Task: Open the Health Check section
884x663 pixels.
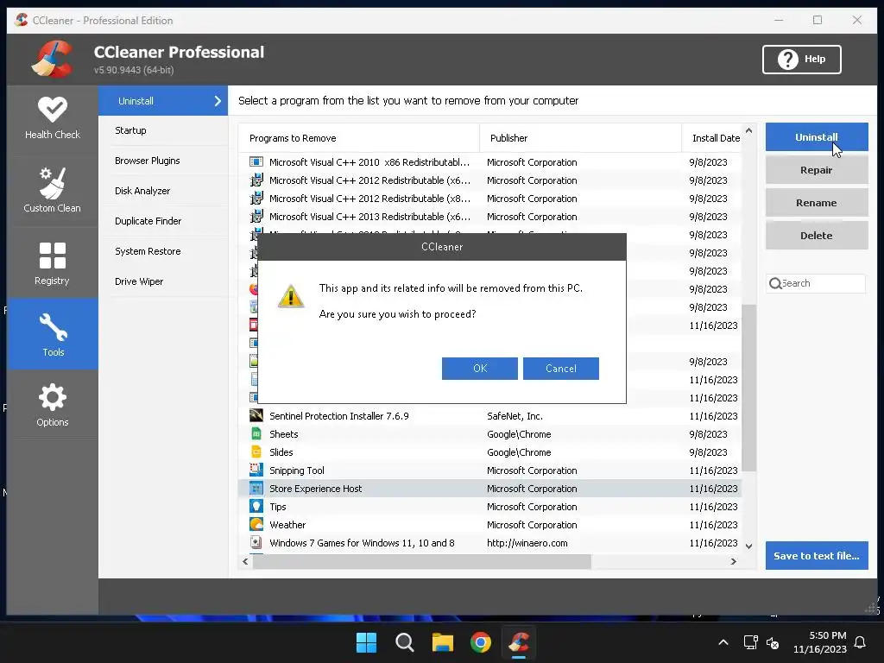Action: [x=53, y=117]
